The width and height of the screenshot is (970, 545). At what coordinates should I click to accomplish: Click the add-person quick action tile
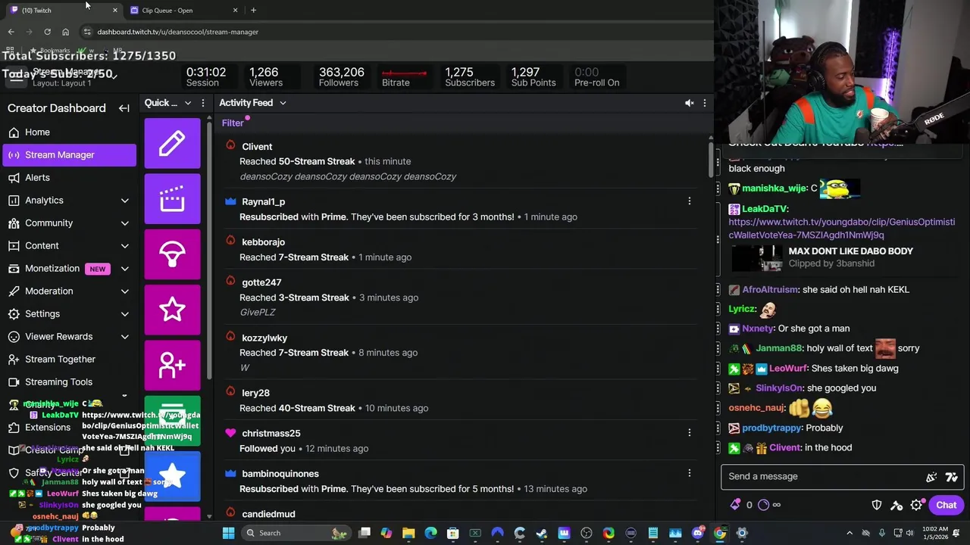tap(173, 366)
